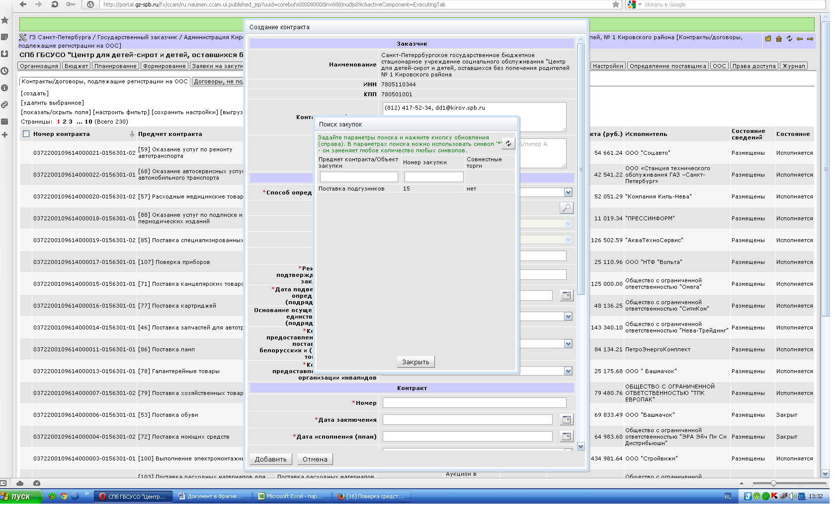Click the sort arrow in Номер контракта column
835x521 pixels.
132,134
